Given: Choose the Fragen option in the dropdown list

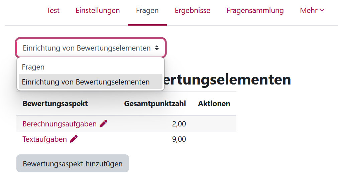Looking at the screenshot, I should point(33,67).
